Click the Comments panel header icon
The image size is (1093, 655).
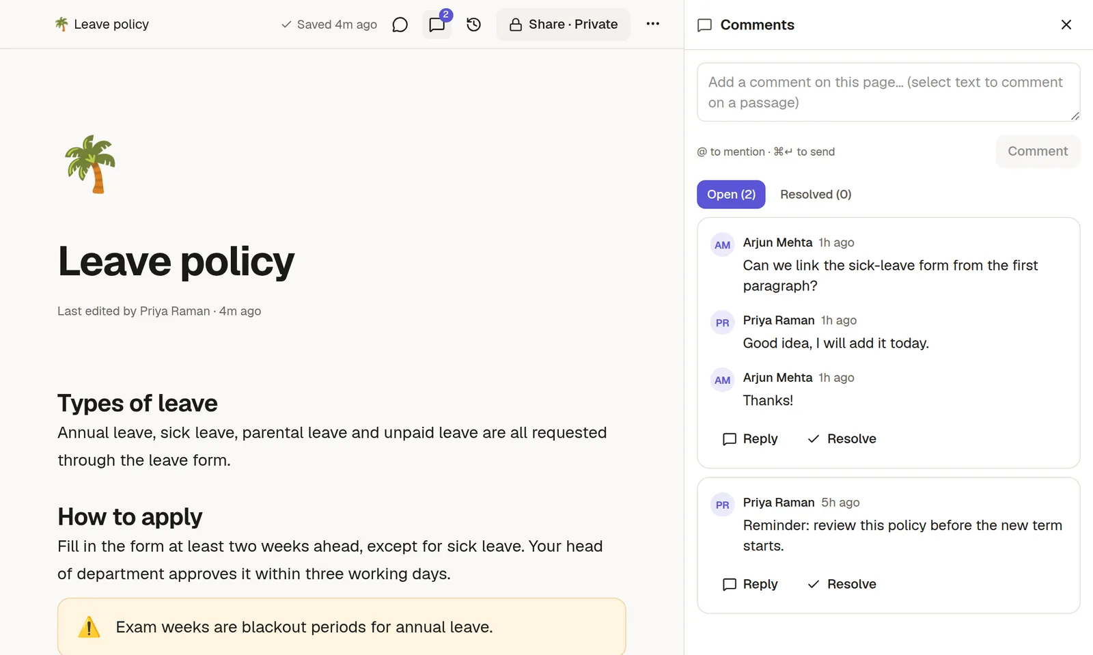pos(704,25)
